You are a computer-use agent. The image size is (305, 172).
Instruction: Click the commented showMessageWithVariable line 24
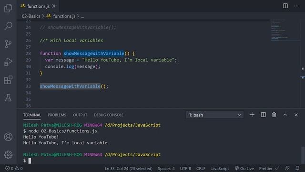pyautogui.click(x=78, y=27)
